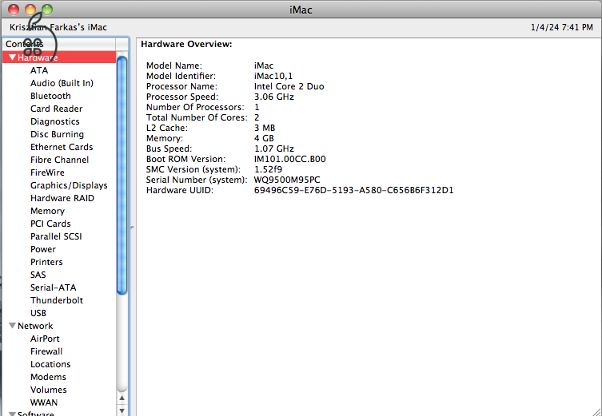
Task: Click the Boot ROM Version IM101.00CC.B00
Action: tap(290, 159)
